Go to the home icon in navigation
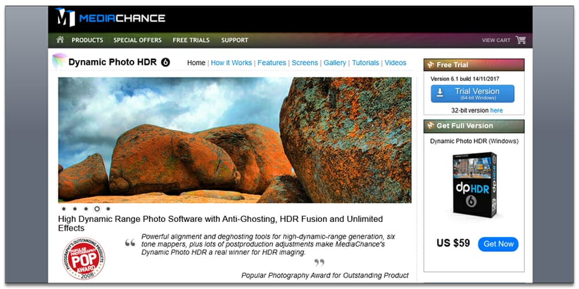Image resolution: width=579 pixels, height=289 pixels. pyautogui.click(x=60, y=39)
